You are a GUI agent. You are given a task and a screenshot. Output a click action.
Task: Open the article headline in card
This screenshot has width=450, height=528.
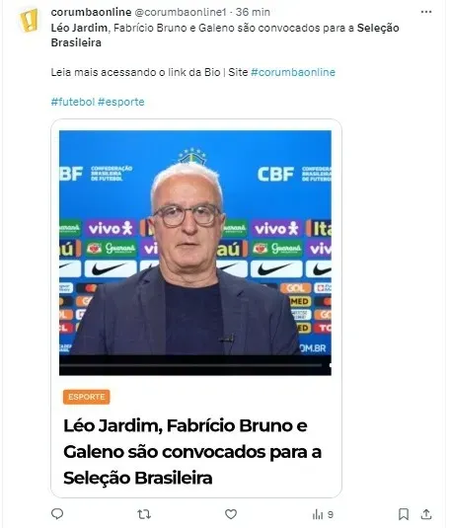pyautogui.click(x=192, y=452)
